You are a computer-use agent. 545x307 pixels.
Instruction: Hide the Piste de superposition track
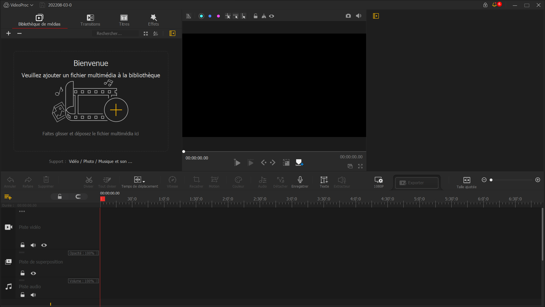coord(33,273)
